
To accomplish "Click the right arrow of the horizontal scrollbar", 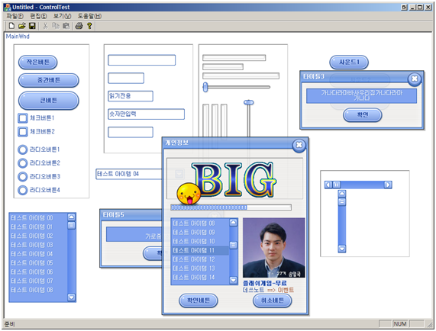I will (388, 185).
